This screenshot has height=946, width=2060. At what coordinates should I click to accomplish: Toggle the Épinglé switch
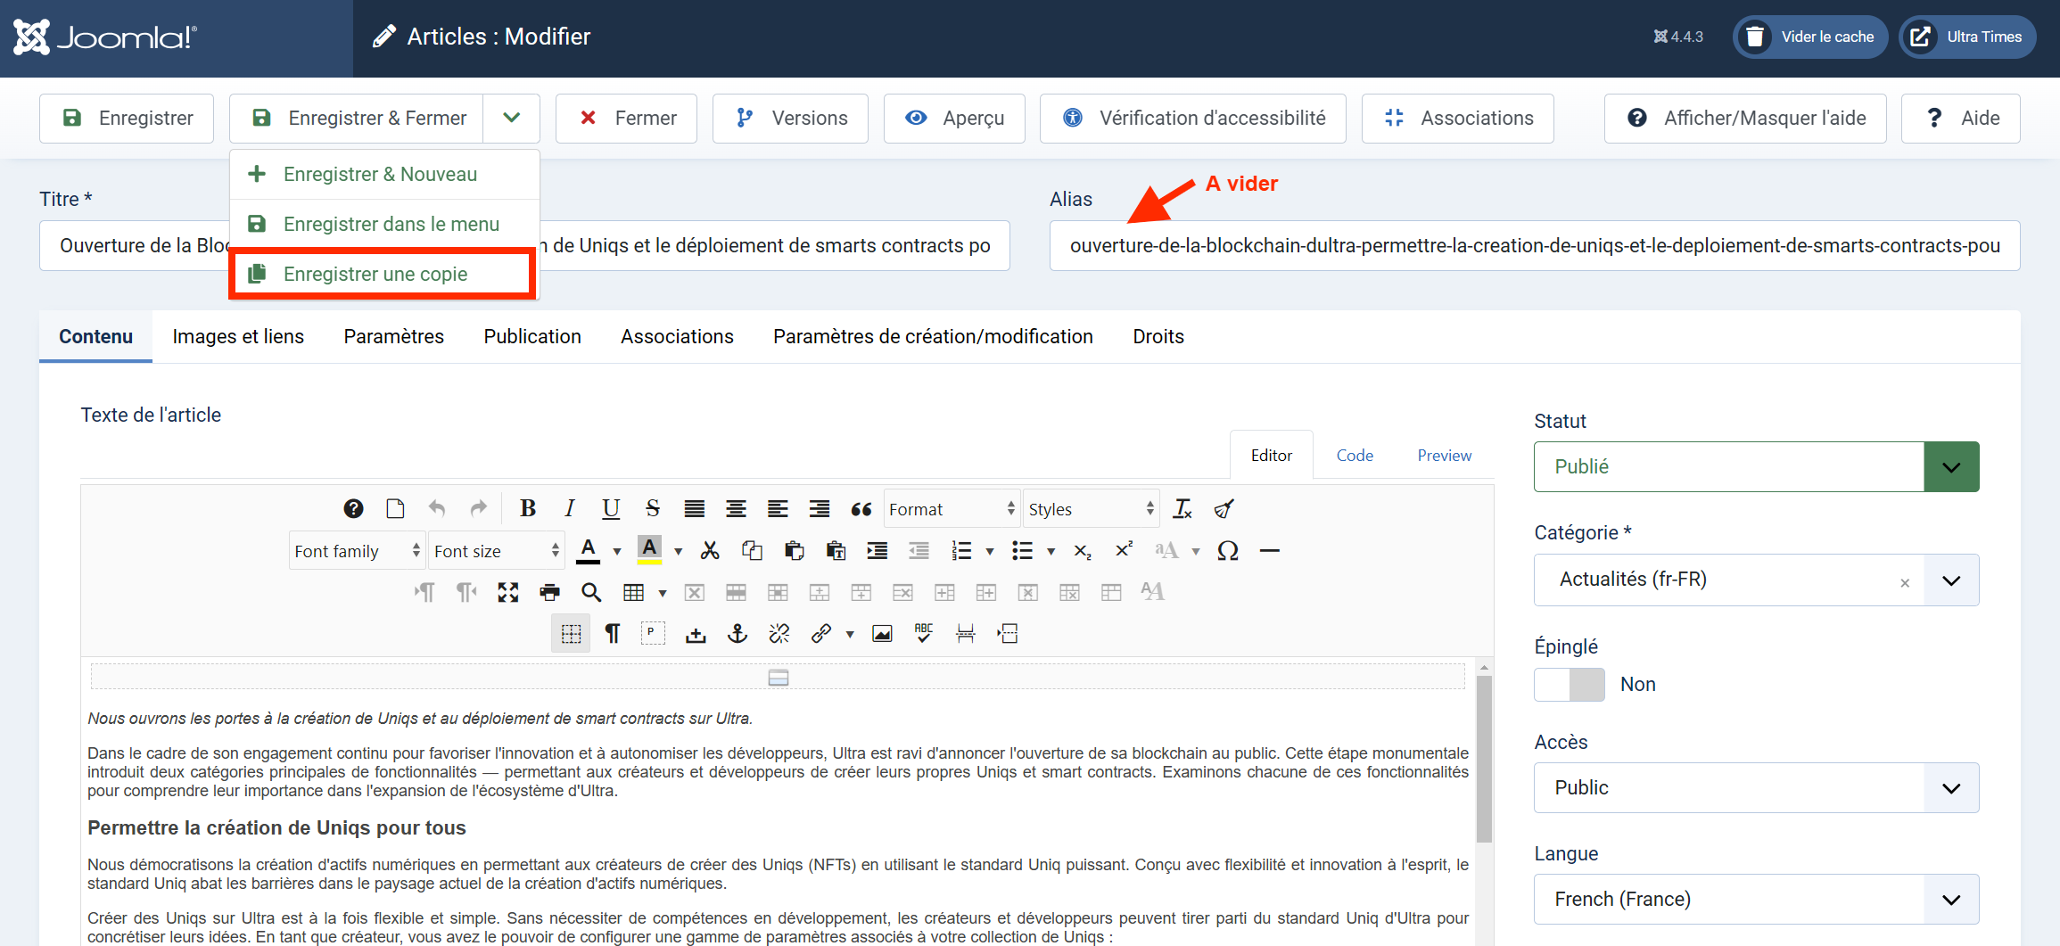click(1569, 685)
